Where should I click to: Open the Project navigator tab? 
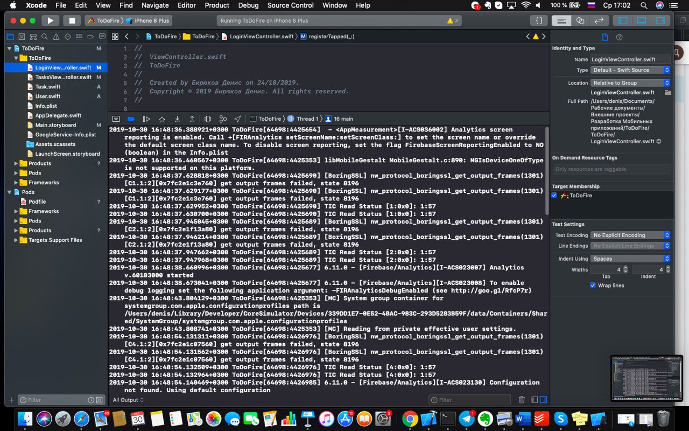tap(10, 37)
